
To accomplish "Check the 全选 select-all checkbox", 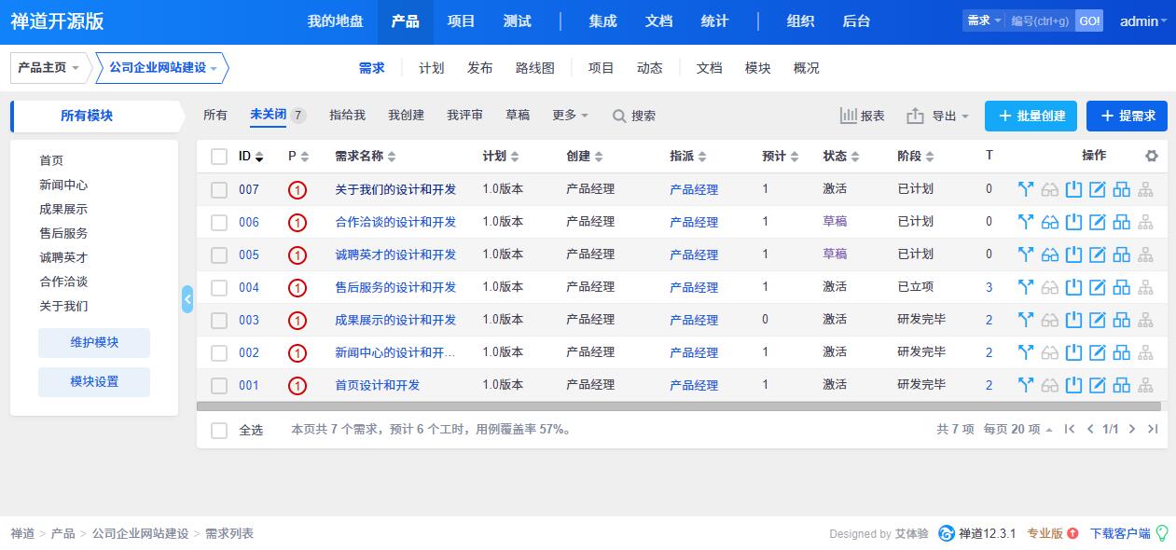I will [219, 429].
